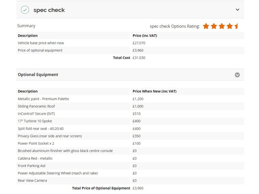
Task: Click the half orange rating star
Action: (x=236, y=26)
